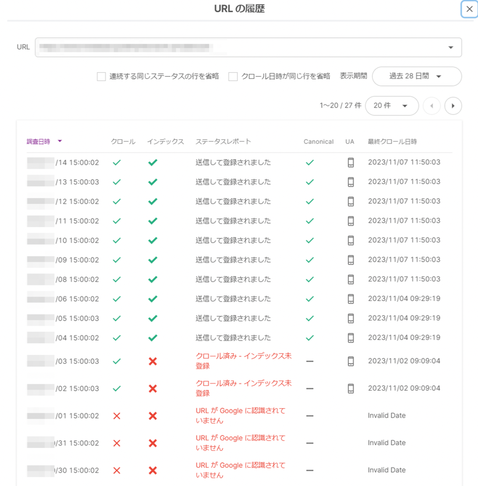Viewport: 478px width, 486px height.
Task: Open the クロール済み - インデックス未登録 status detail
Action: coord(231,361)
